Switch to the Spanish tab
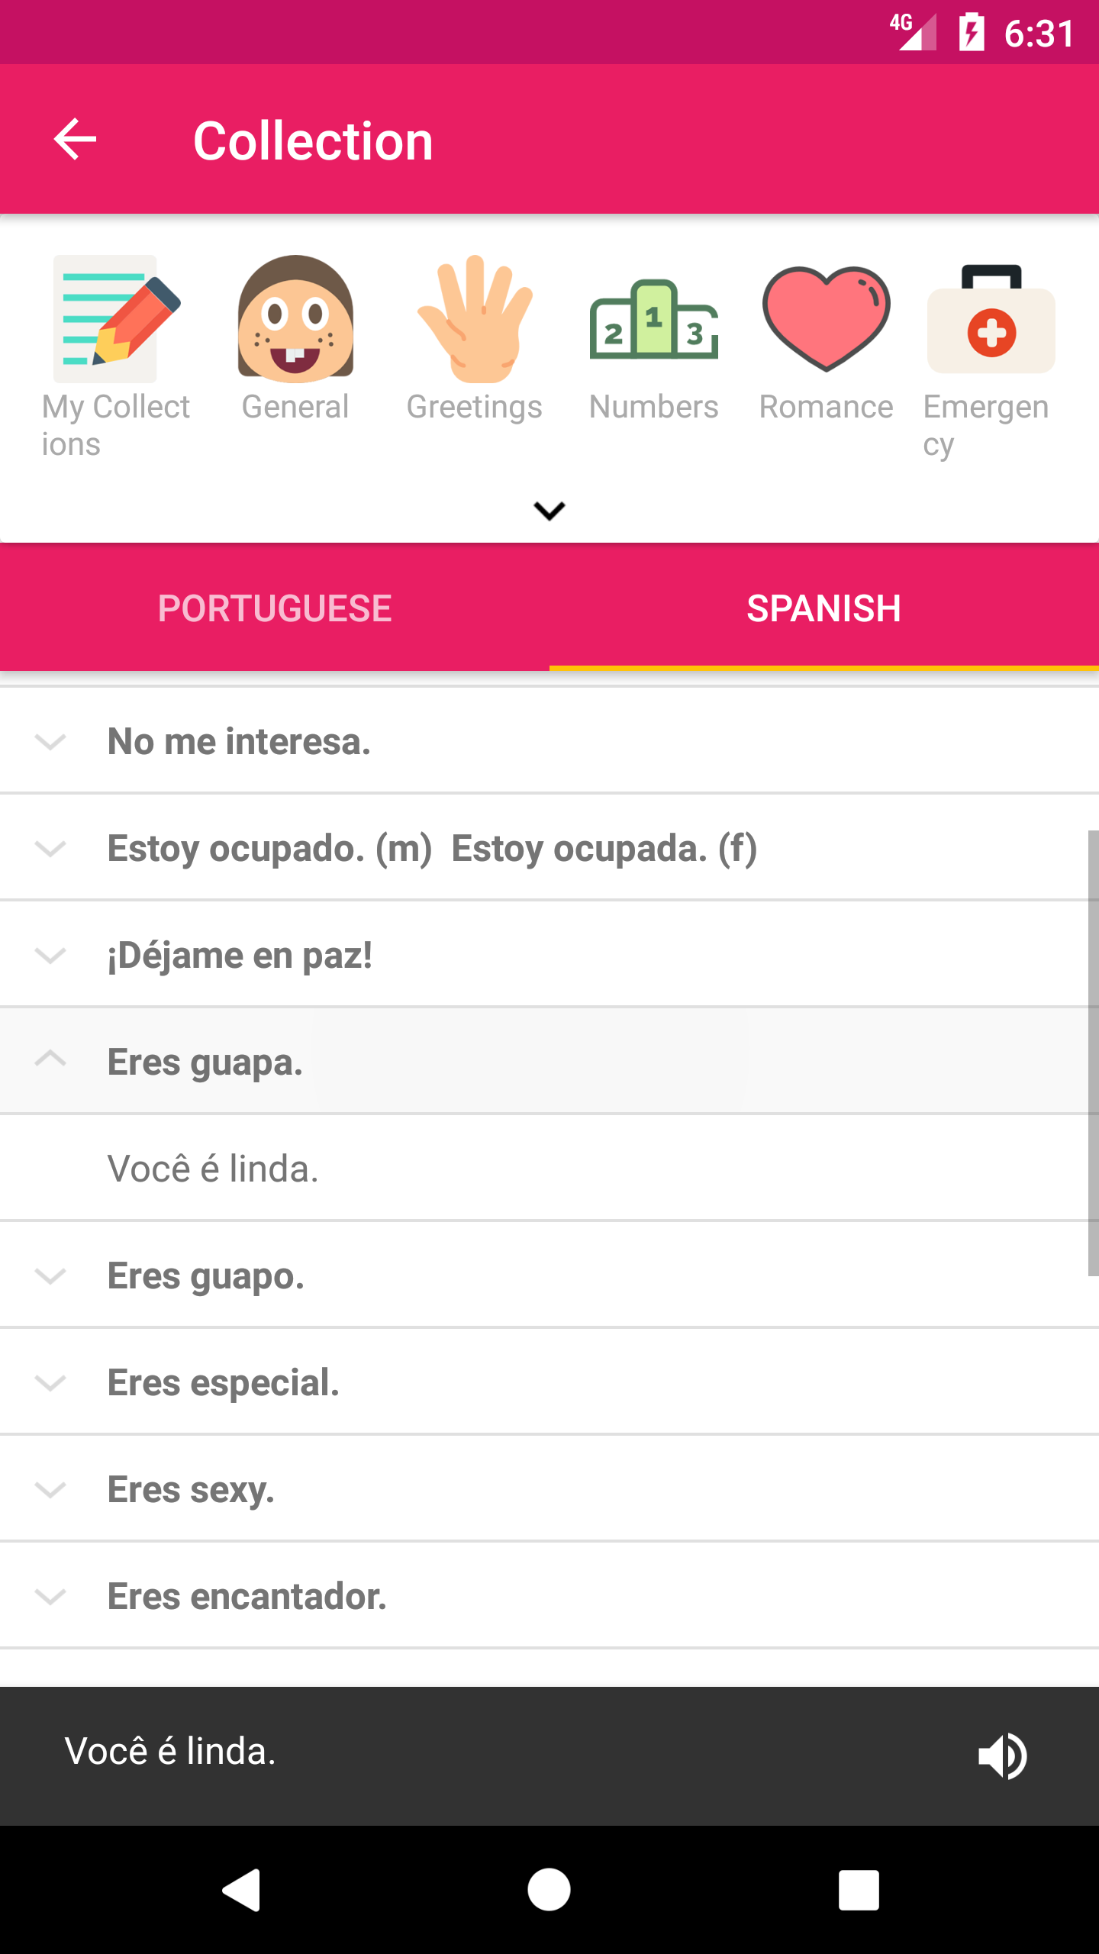1099x1954 pixels. point(824,608)
